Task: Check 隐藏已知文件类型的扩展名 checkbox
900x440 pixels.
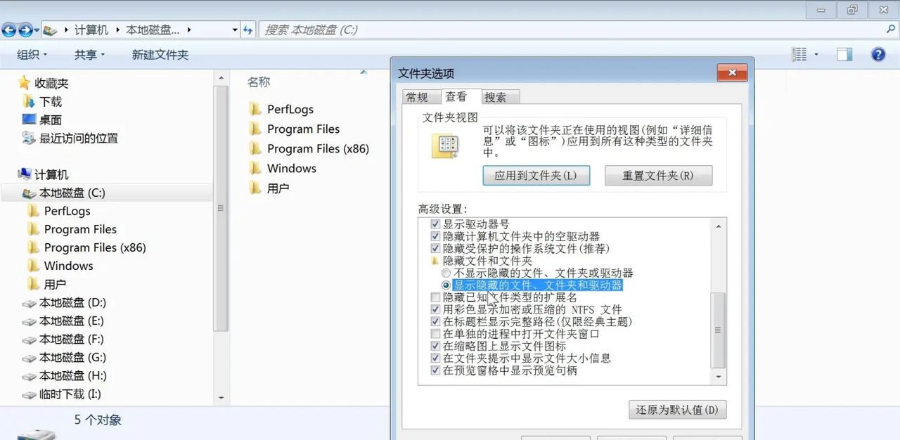Action: 435,297
